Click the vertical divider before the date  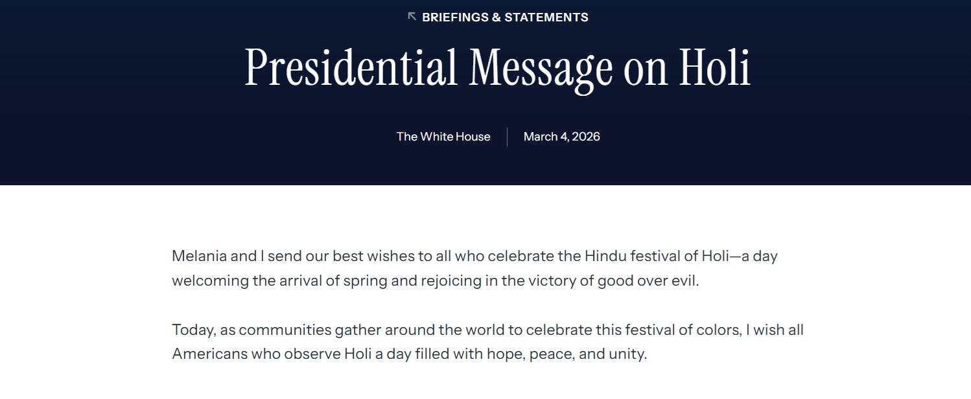507,137
